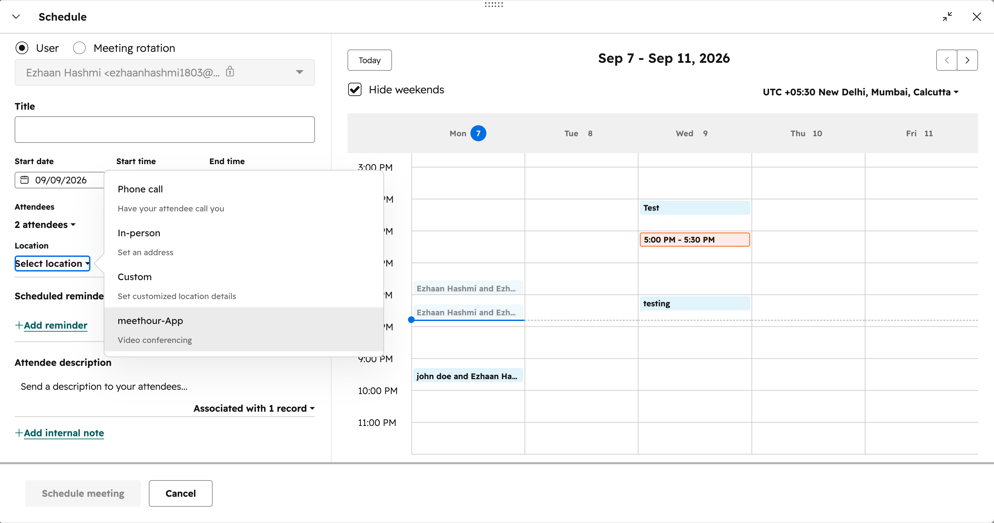Minimize the Schedule dialog using the shrink arrows icon

pyautogui.click(x=947, y=17)
